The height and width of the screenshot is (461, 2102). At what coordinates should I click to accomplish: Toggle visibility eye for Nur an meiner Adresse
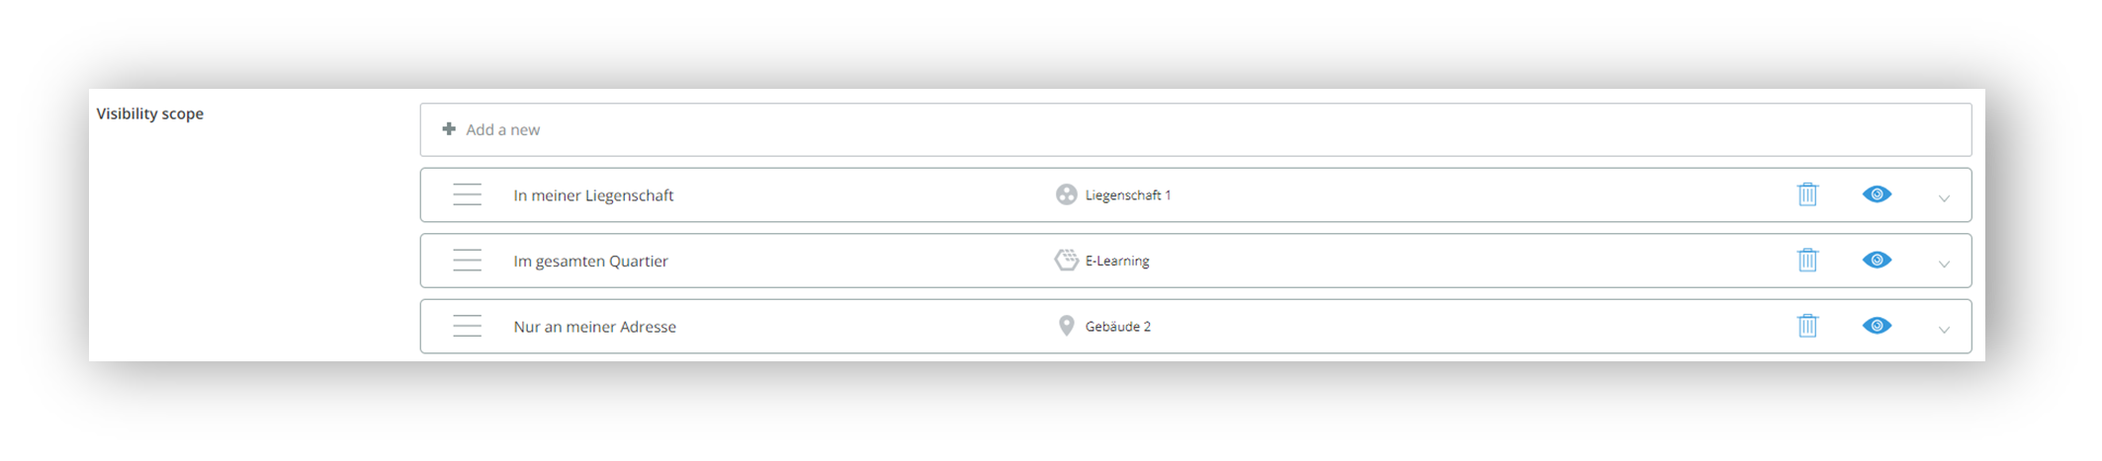1877,326
